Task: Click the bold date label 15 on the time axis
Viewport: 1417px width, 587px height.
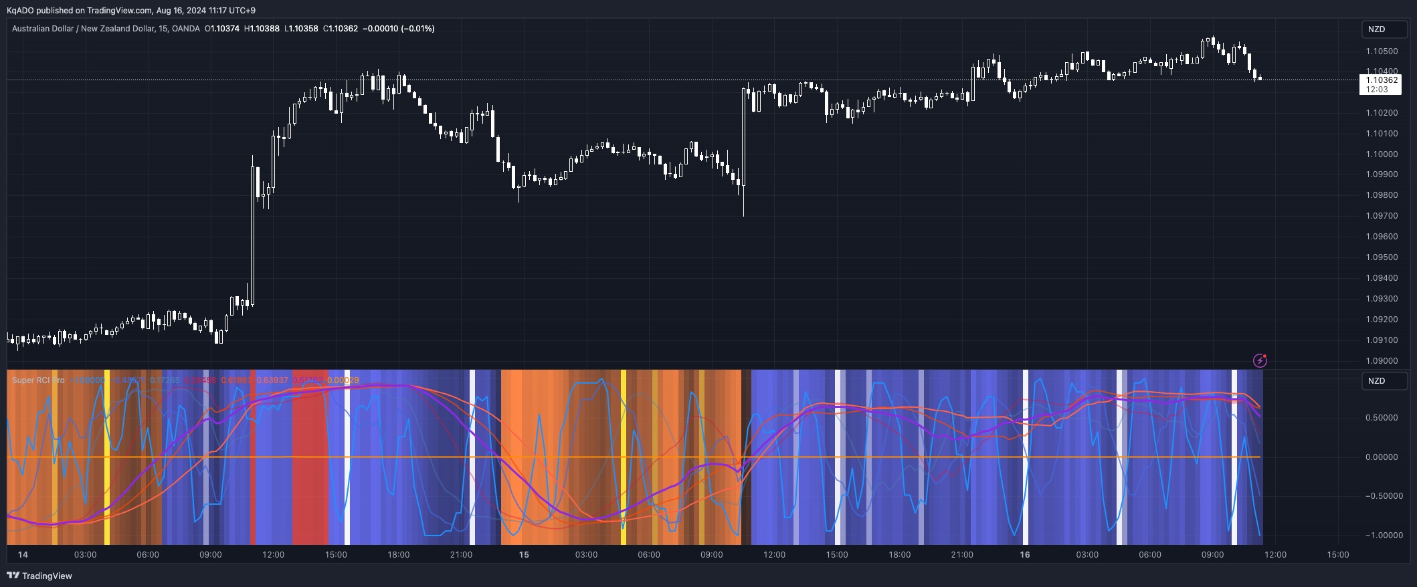Action: (x=524, y=555)
